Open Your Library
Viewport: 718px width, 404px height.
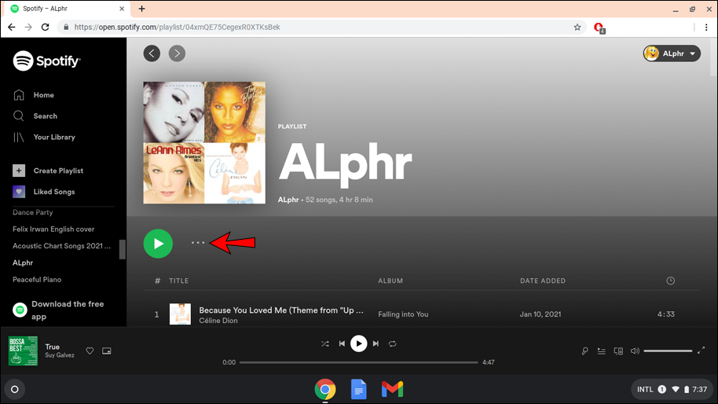pyautogui.click(x=53, y=137)
